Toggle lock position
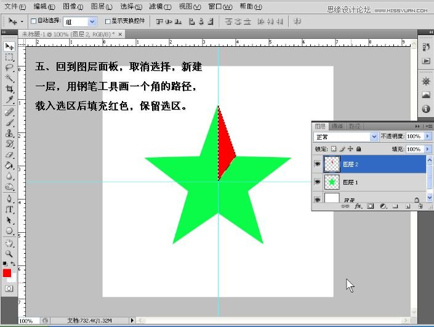Screen dimensions: 434x327 pyautogui.click(x=350, y=149)
